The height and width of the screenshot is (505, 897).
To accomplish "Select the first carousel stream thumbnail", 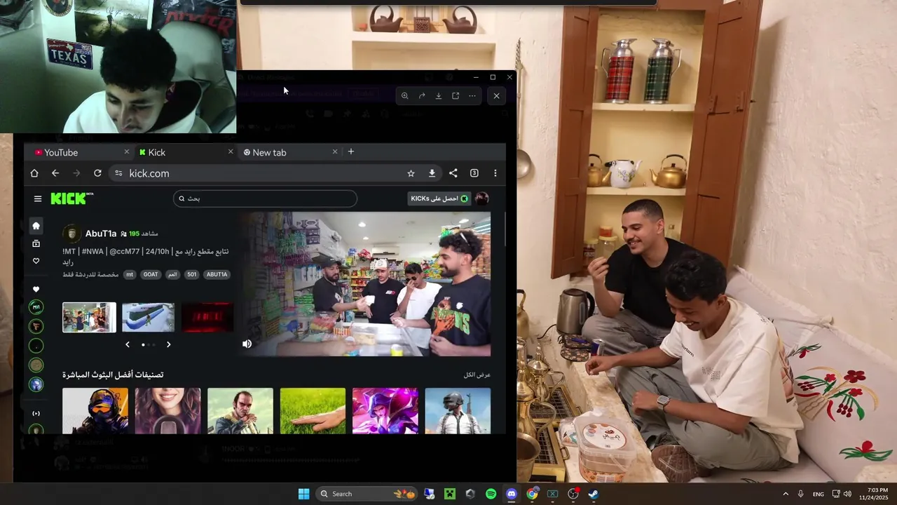I will pyautogui.click(x=89, y=317).
